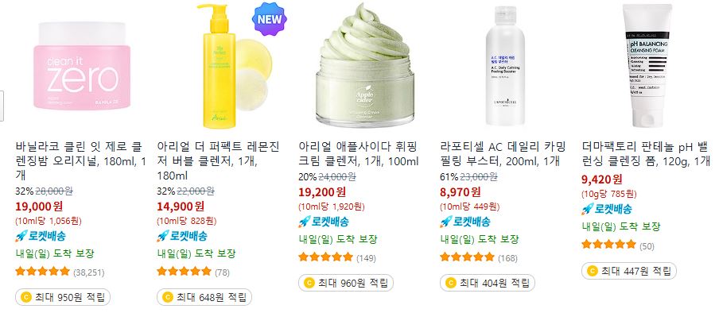
Task: Open the Banila Co Clean It Zero product image
Action: click(x=82, y=66)
